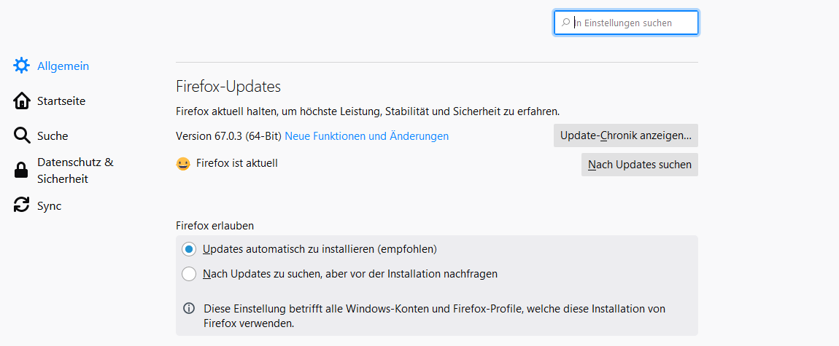Click the sidebar magnifier icon for Suche
Viewport: 839px width, 346px height.
[x=21, y=135]
